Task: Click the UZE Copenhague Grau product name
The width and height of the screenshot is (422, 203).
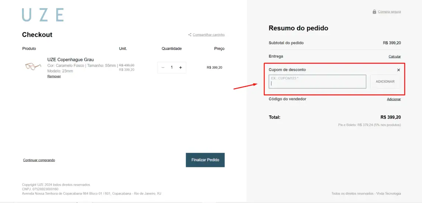Action: point(70,60)
